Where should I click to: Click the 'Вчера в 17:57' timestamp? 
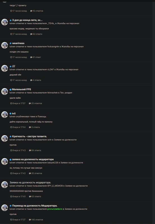[18, 103]
